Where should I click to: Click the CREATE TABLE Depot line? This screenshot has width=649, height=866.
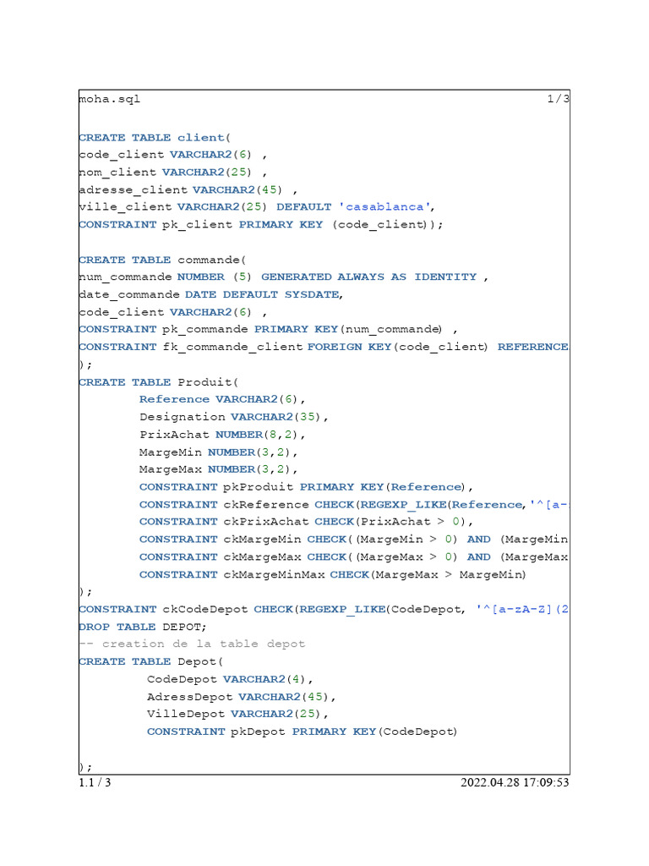[150, 661]
